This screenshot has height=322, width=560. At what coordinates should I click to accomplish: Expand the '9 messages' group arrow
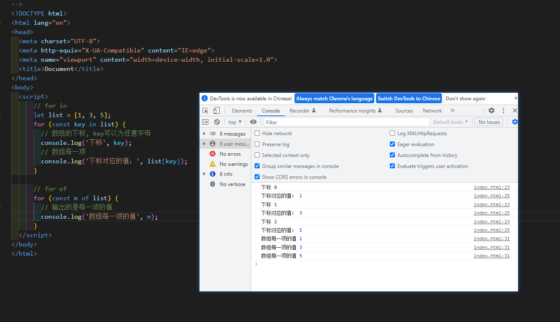(x=205, y=134)
